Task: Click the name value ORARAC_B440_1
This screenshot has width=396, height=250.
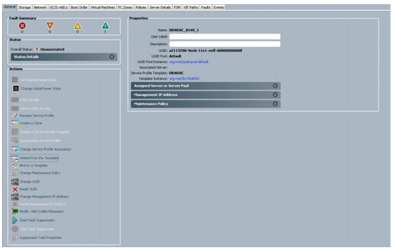Action: click(184, 30)
